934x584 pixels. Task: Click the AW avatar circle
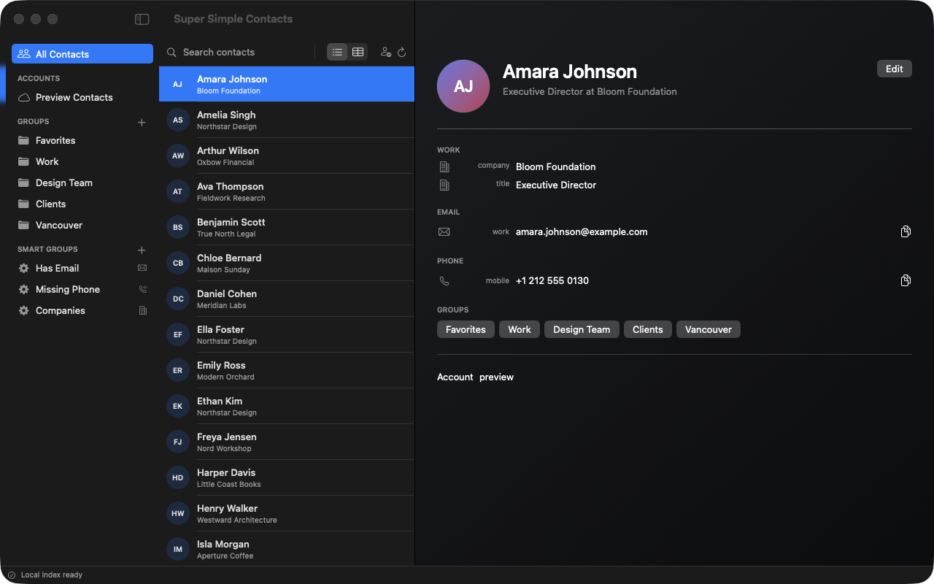178,155
